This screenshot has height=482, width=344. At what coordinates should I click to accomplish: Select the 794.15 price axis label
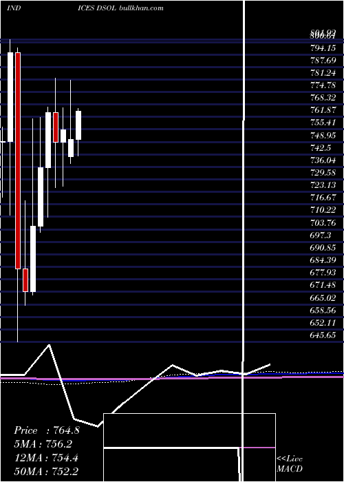[323, 48]
